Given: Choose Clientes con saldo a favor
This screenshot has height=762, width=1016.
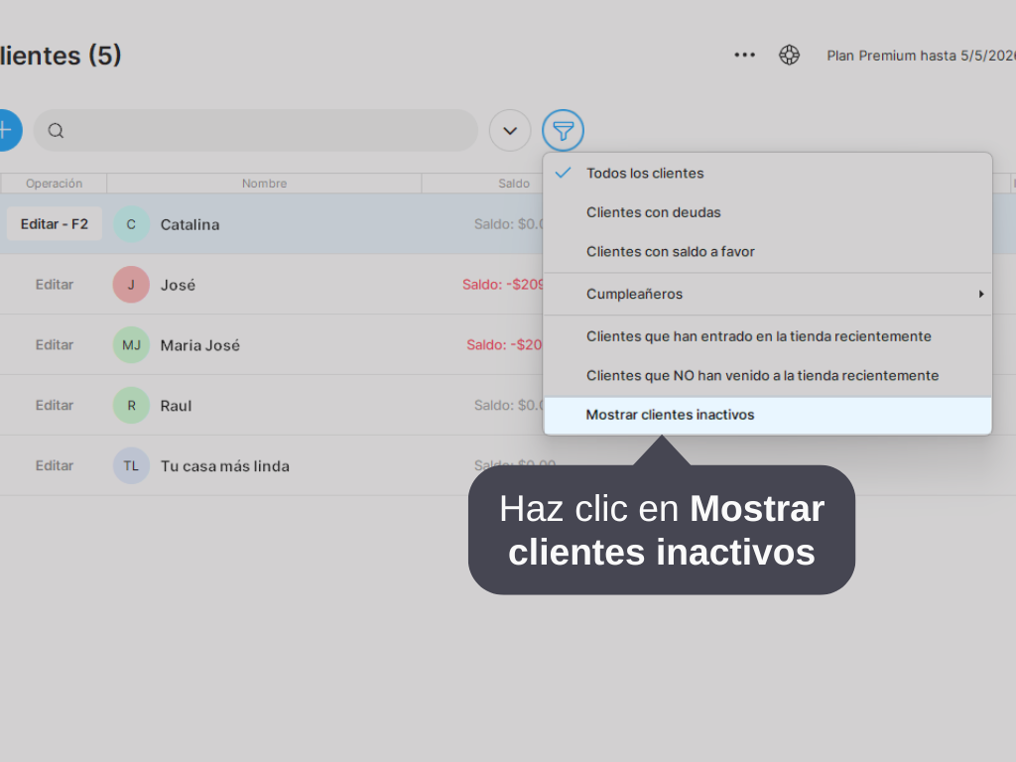Looking at the screenshot, I should 767,251.
